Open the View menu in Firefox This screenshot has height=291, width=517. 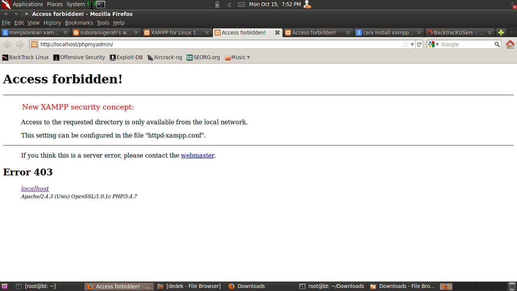click(34, 23)
